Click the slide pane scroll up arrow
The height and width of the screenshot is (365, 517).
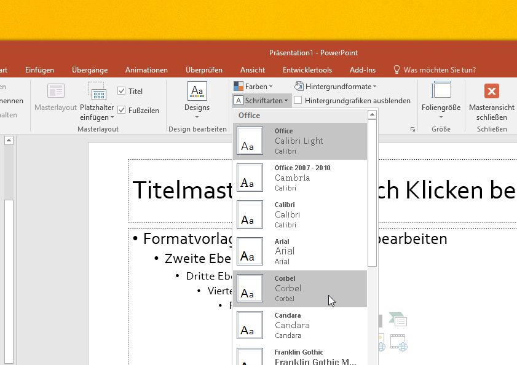(x=9, y=141)
